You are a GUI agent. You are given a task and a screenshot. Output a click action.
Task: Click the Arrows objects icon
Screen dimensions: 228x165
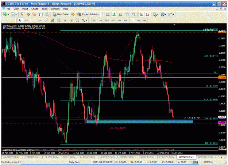84,20
